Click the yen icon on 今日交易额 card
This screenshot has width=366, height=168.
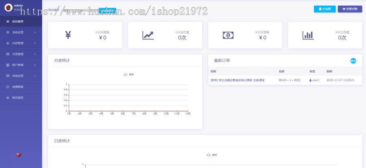pyautogui.click(x=68, y=35)
